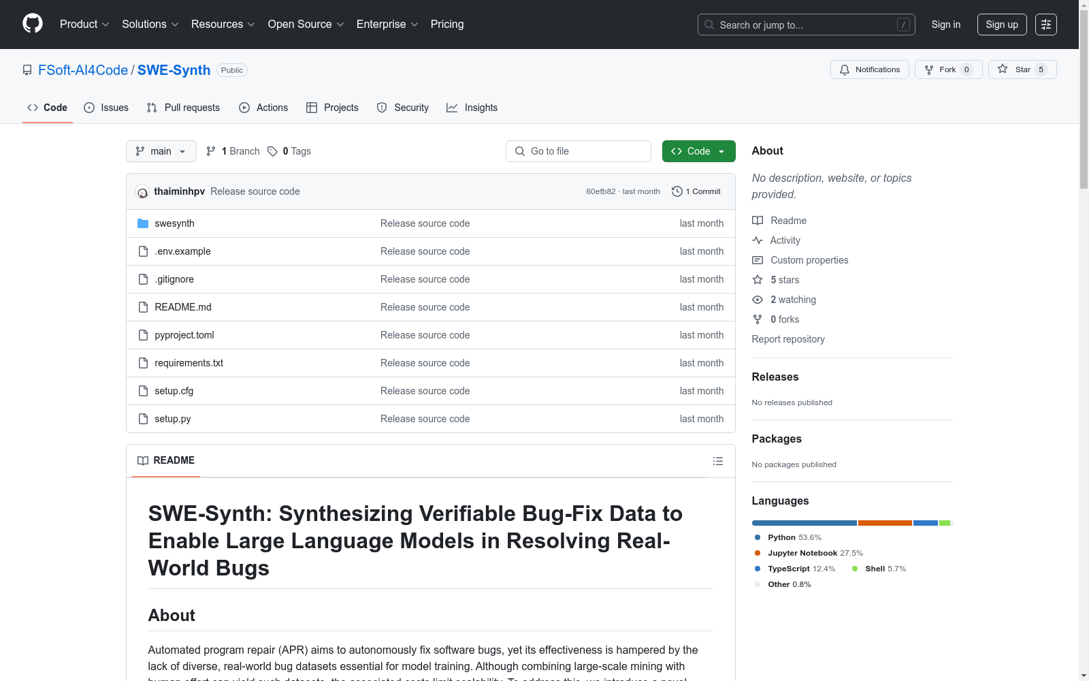Open the README outline icon
Screen dimensions: 1089x681
click(717, 461)
